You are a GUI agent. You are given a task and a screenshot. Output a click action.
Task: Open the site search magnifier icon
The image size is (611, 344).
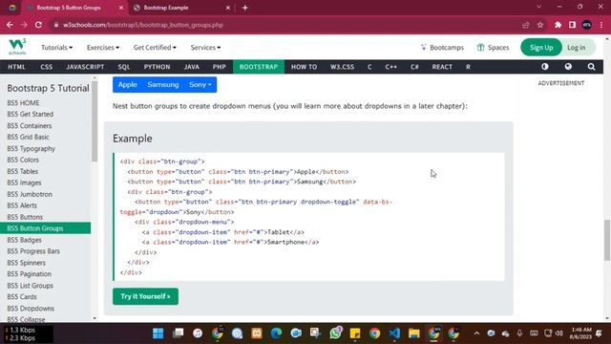pyautogui.click(x=591, y=67)
